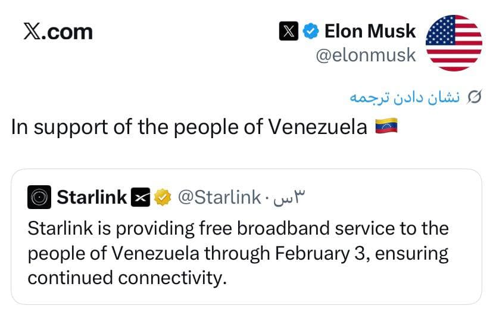Open the Starlink round profile avatar
This screenshot has width=493, height=324.
tap(39, 197)
